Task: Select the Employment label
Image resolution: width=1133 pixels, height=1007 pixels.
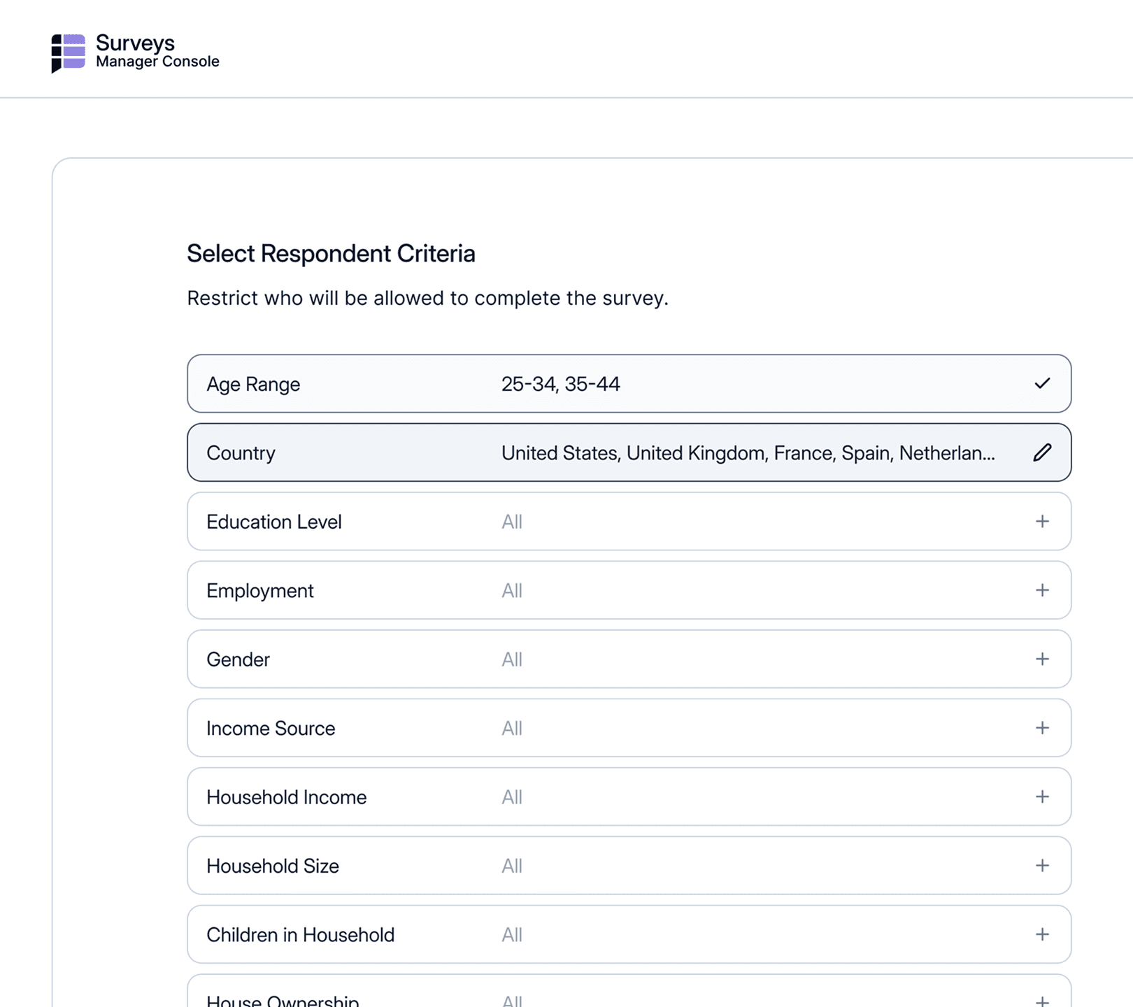Action: 259,591
